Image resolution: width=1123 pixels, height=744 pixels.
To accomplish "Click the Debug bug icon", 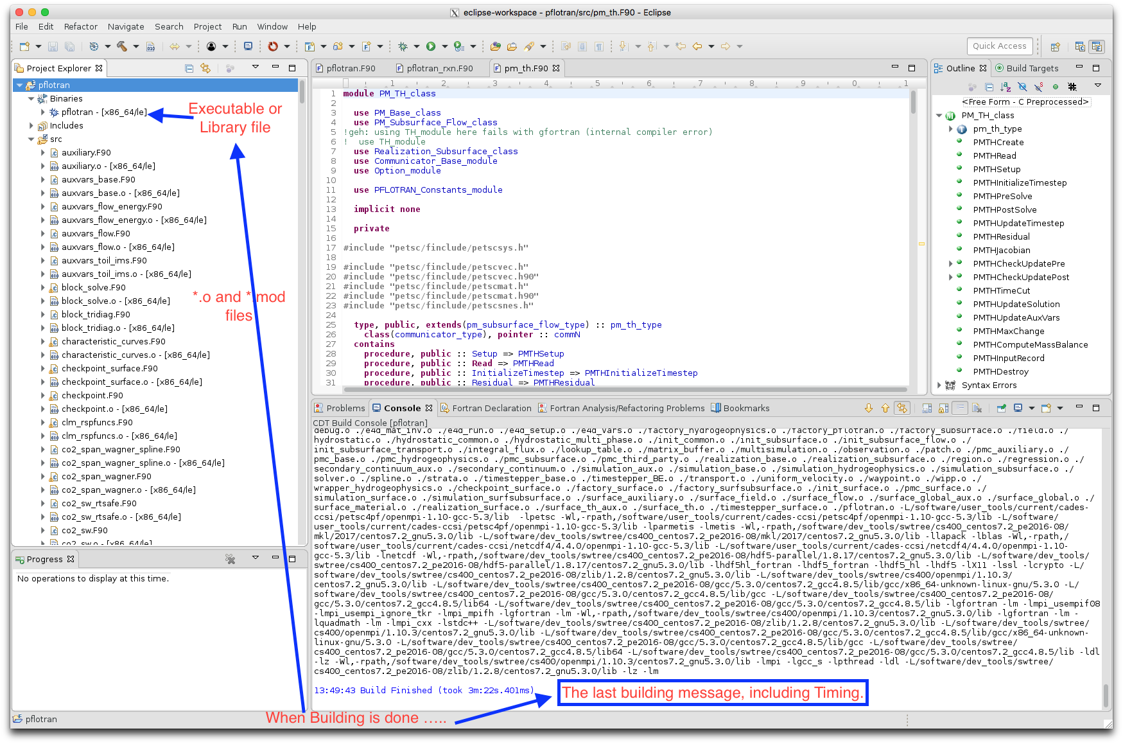I will tap(403, 46).
